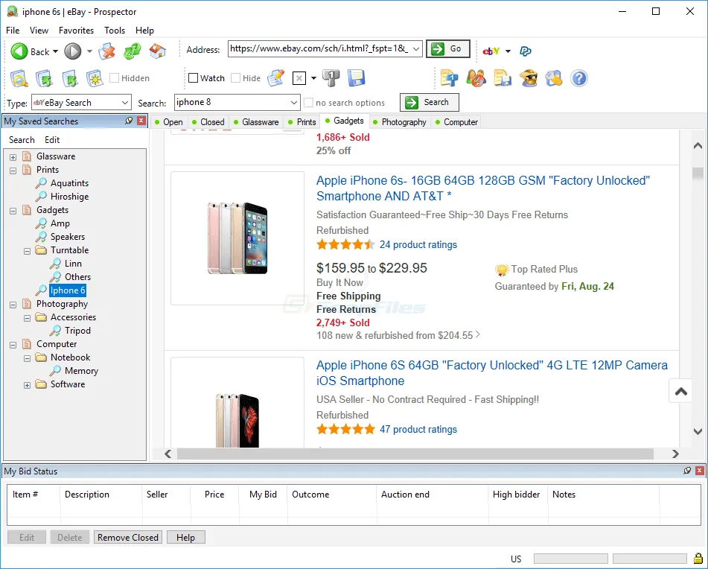The height and width of the screenshot is (569, 708).
Task: Select the Hiroshige saved search
Action: click(x=69, y=197)
